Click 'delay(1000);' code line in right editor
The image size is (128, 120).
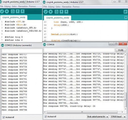pyautogui.click(x=61, y=25)
